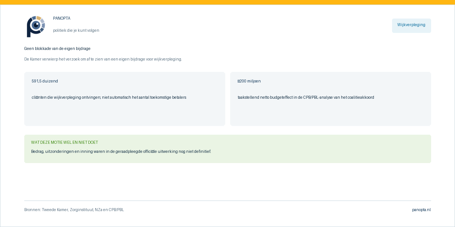The height and width of the screenshot is (227, 455).
Task: Open the Wijkverpleging topic tag
Action: coord(411,25)
